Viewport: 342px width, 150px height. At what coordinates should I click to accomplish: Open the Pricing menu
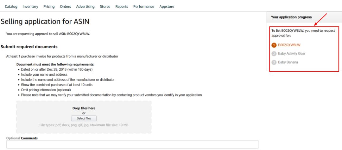click(49, 7)
